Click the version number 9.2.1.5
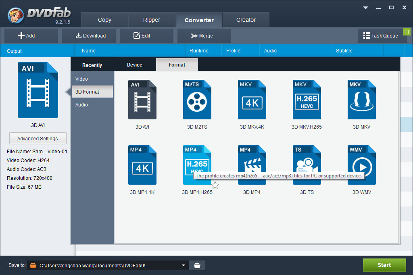 coord(63,22)
